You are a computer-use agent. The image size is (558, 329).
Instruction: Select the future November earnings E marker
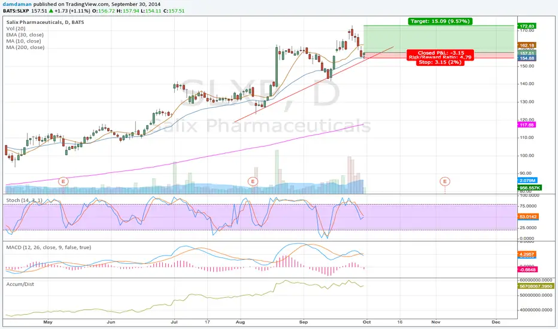click(445, 181)
